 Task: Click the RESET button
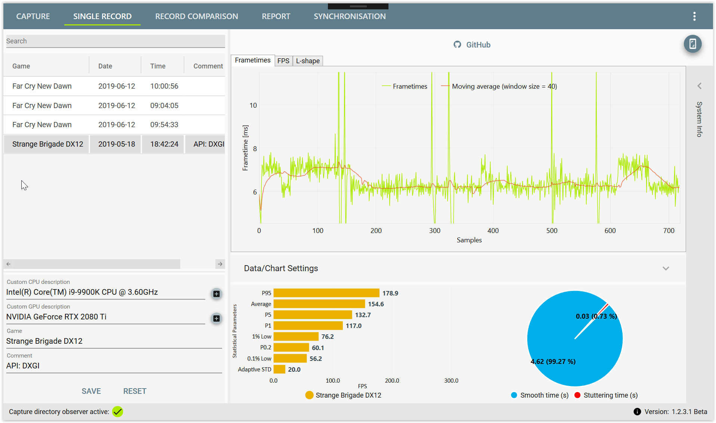point(135,391)
